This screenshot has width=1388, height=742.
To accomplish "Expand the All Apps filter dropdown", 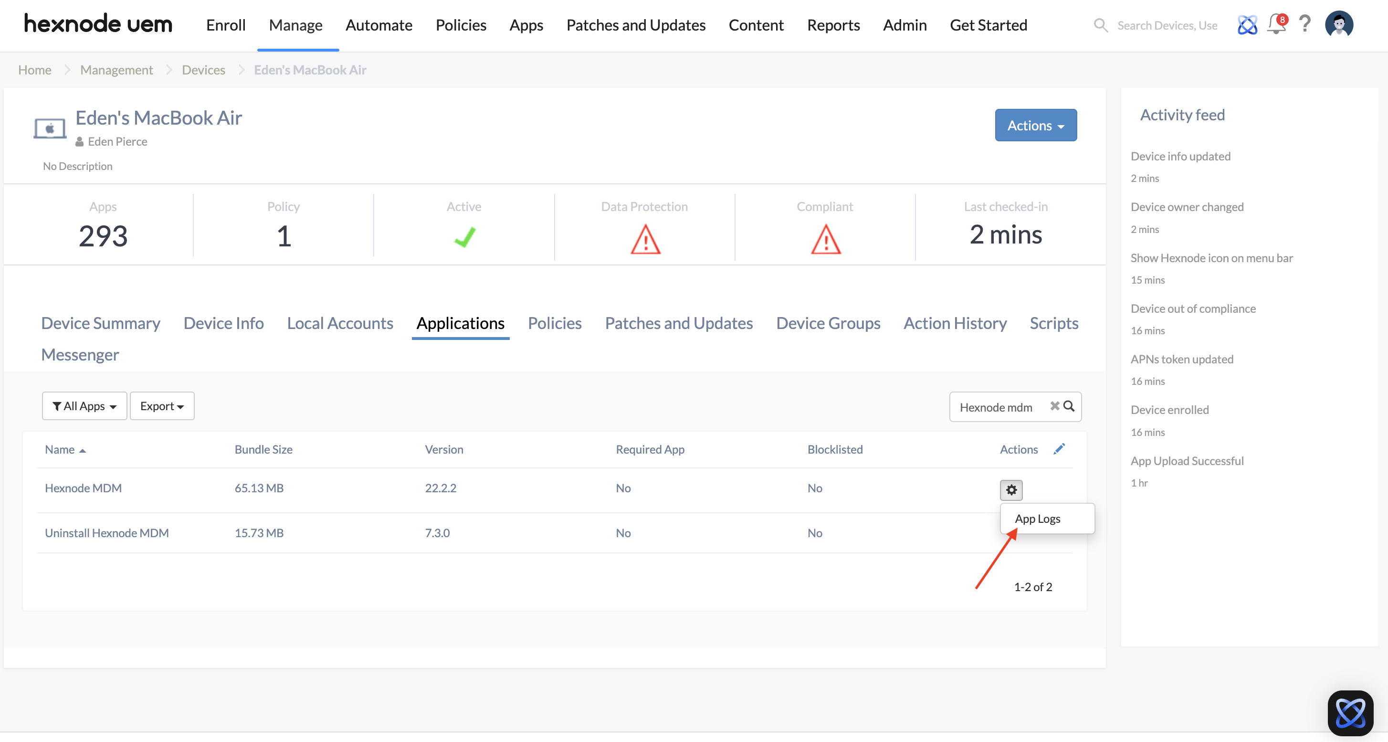I will point(84,406).
